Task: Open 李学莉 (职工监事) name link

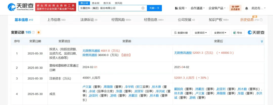Action: click(x=129, y=87)
